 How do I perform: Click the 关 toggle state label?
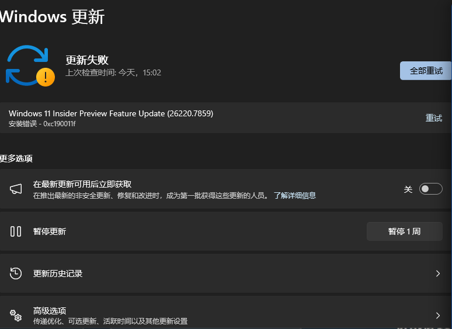pos(408,189)
